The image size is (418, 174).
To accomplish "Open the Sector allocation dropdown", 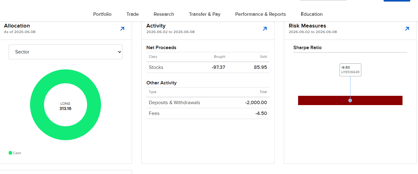I will pos(65,52).
